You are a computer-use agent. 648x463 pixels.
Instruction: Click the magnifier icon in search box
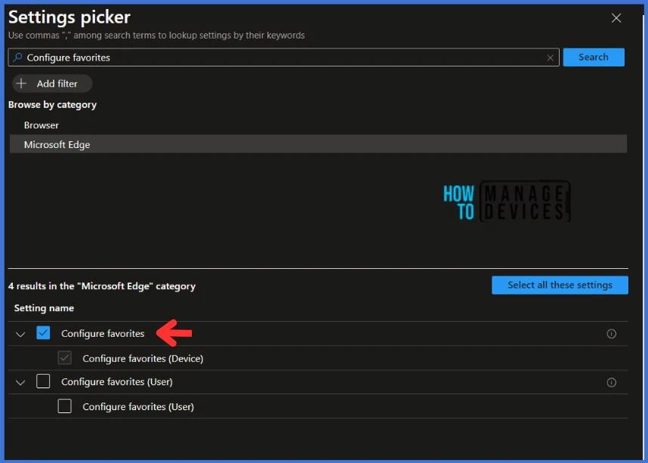point(17,57)
